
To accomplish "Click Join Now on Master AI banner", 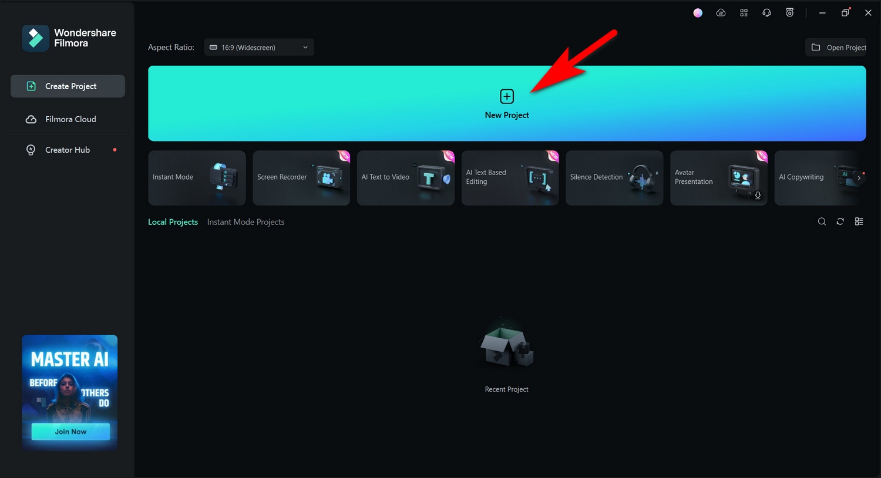I will pyautogui.click(x=70, y=432).
